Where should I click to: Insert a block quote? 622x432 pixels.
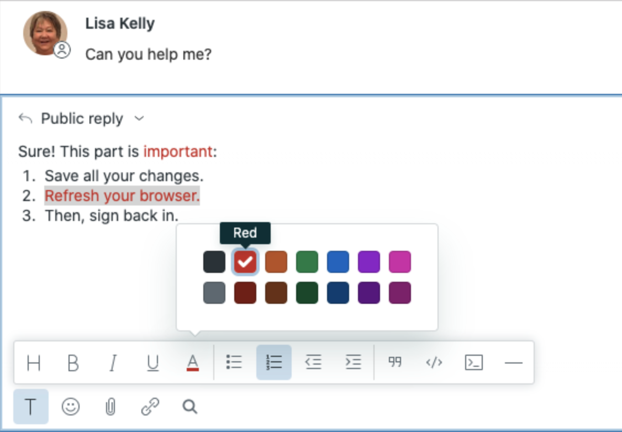(x=394, y=362)
